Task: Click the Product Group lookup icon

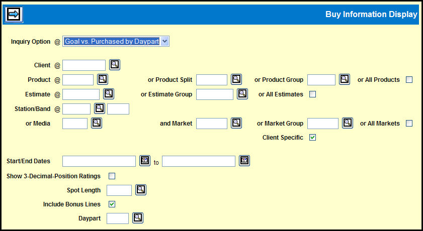Action: point(344,79)
